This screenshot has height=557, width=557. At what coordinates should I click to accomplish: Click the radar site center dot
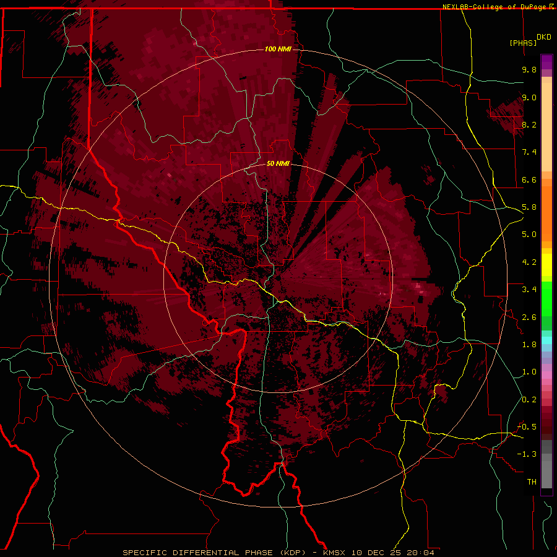click(278, 278)
